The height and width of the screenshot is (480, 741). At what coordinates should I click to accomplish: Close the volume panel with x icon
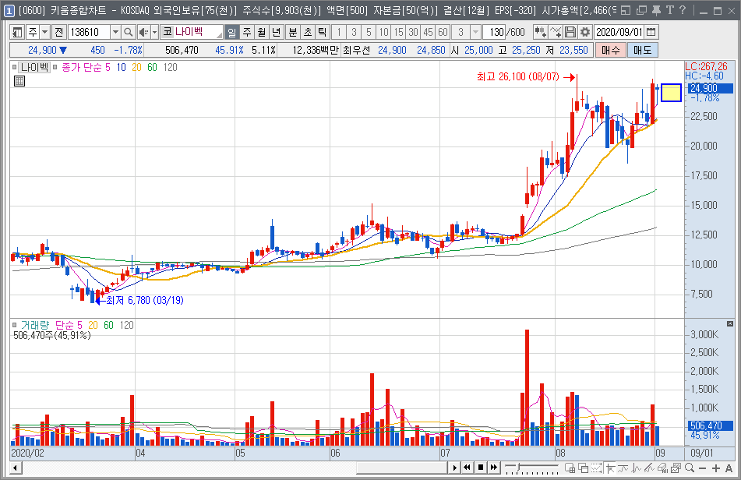729,323
